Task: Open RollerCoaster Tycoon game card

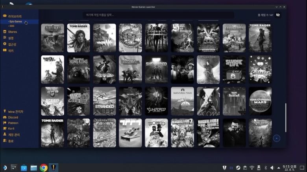Action: tap(130, 38)
